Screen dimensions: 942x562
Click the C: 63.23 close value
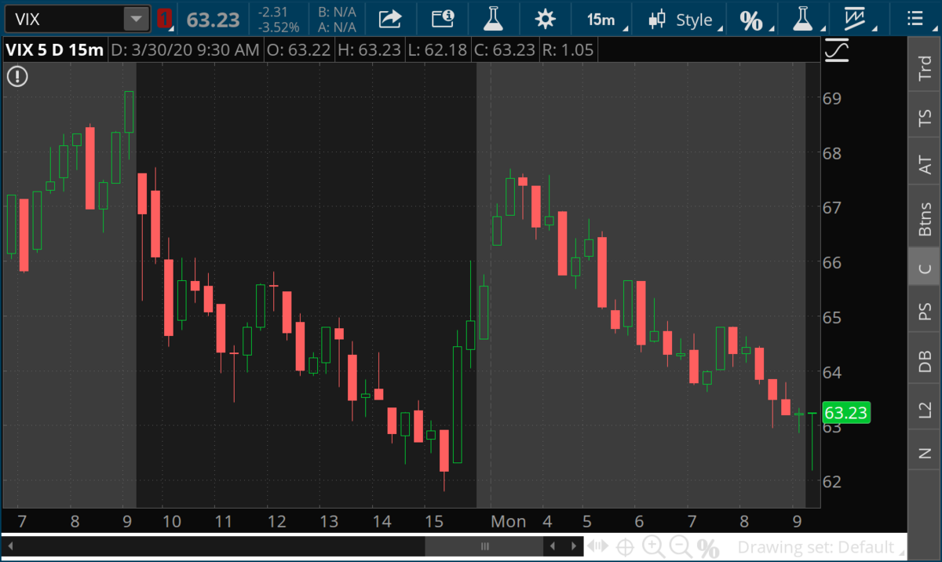(x=505, y=50)
